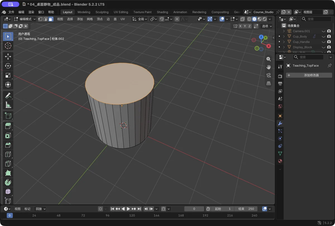Switch to the Sculpting workspace tab
Screen dimensions: 335x226
102,12
